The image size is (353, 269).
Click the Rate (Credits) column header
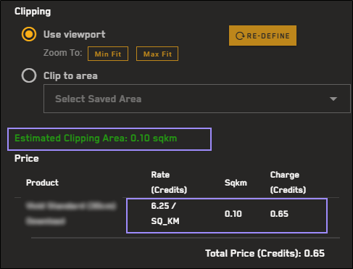click(169, 182)
